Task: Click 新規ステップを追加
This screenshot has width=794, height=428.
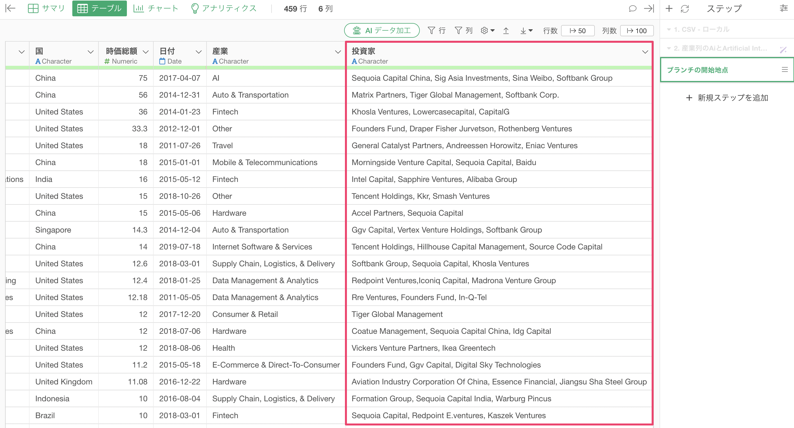Action: pyautogui.click(x=727, y=98)
